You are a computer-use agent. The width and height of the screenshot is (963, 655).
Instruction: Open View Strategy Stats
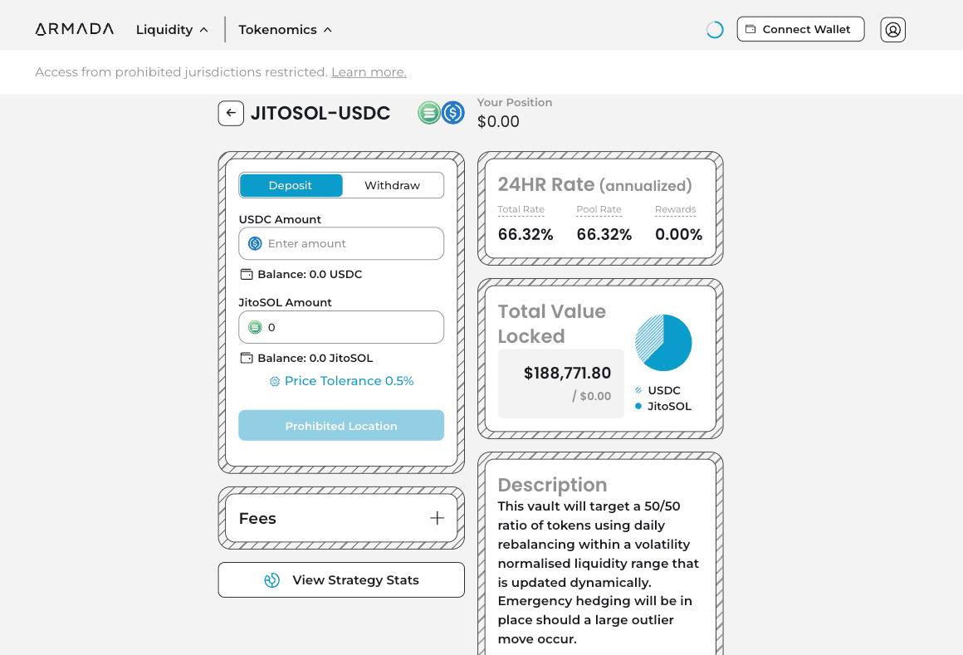[341, 579]
